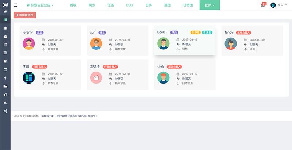292x150 pixels.
Task: Open the list icon in the sidebar
Action: (5, 20)
